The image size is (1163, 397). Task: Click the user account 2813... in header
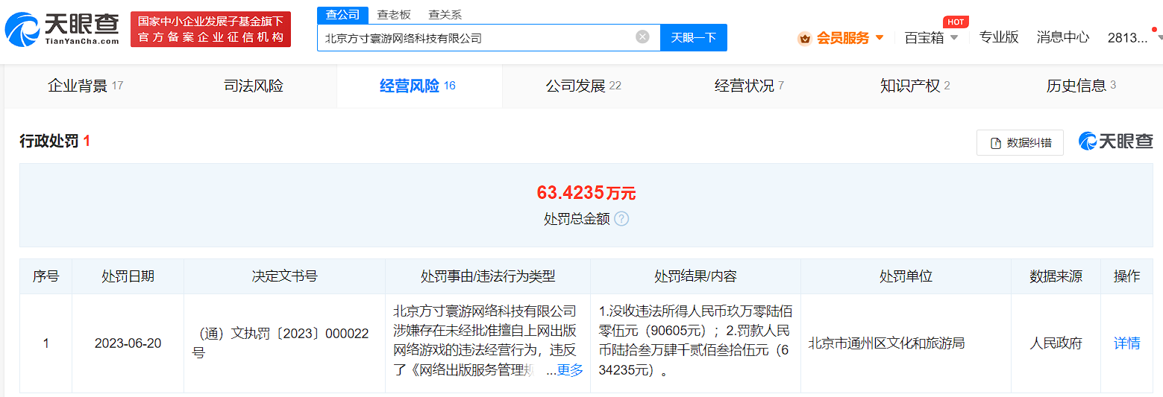pos(1128,37)
